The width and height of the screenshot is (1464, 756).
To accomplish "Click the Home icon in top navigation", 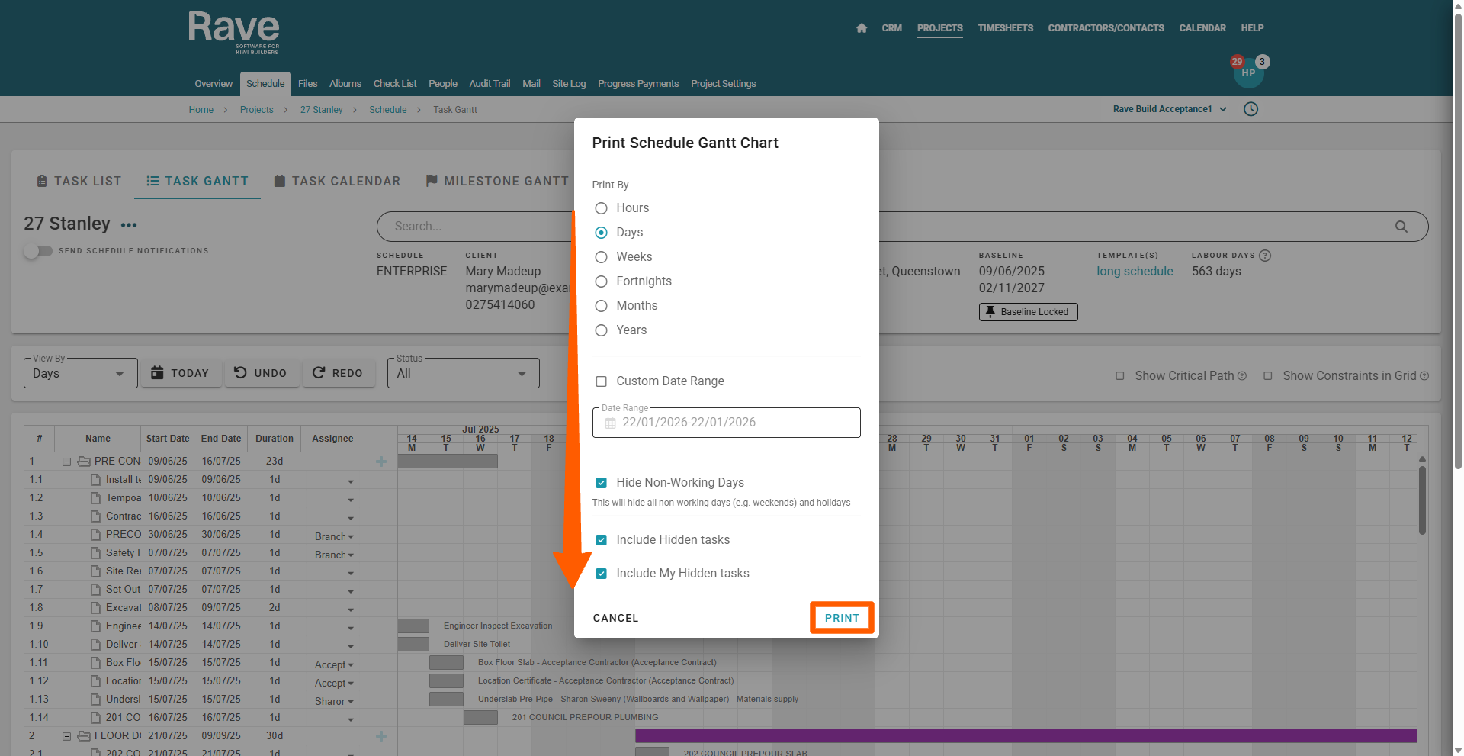I will 862,28.
